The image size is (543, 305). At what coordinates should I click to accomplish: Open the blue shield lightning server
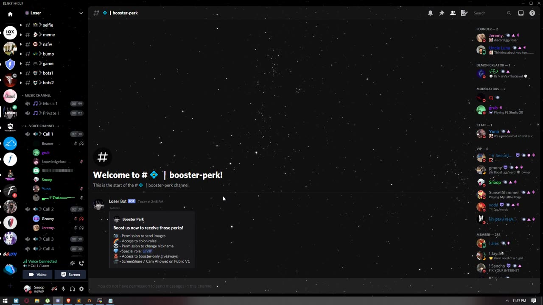pyautogui.click(x=10, y=64)
